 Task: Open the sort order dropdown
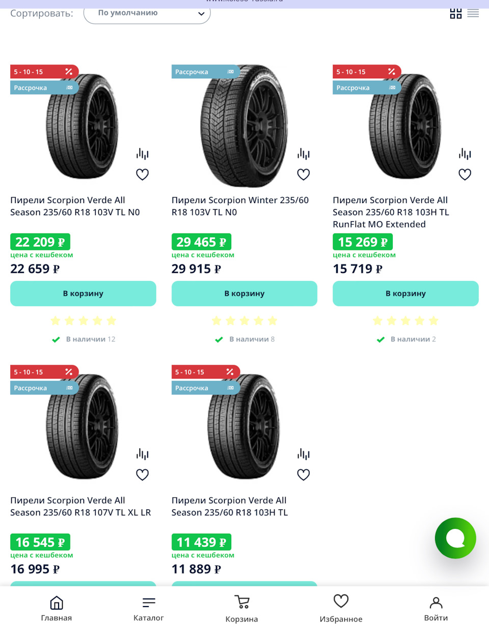pos(147,13)
